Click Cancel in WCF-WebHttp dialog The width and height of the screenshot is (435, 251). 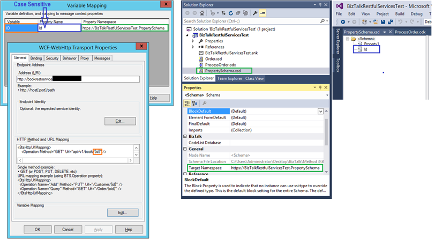67,230
